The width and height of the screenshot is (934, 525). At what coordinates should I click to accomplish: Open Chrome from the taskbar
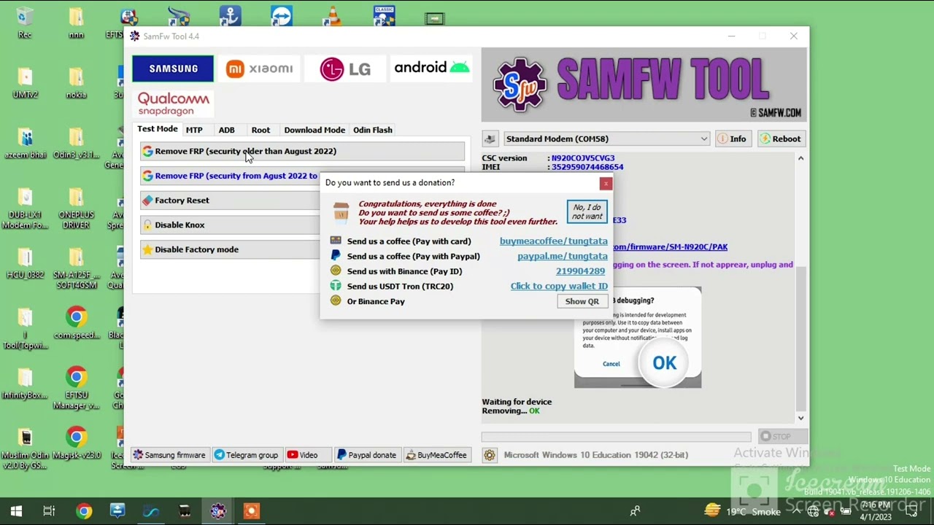click(84, 511)
